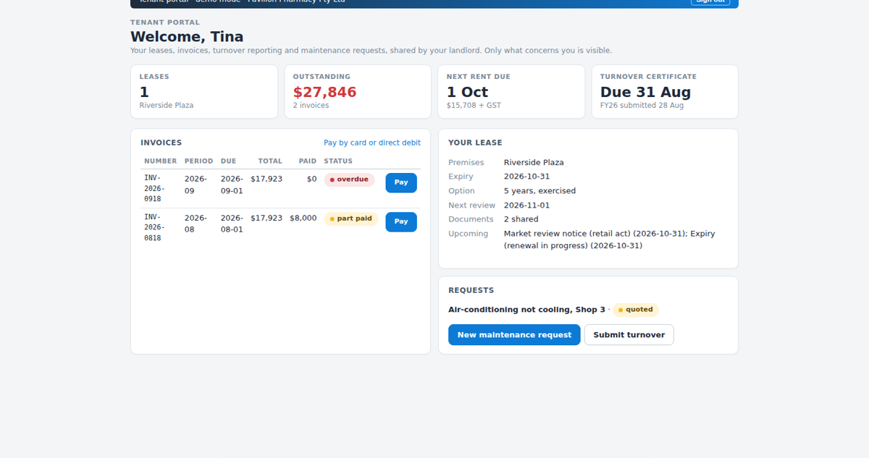Image resolution: width=869 pixels, height=458 pixels.
Task: Click the TOTAL column header in Invoices
Action: pos(270,161)
